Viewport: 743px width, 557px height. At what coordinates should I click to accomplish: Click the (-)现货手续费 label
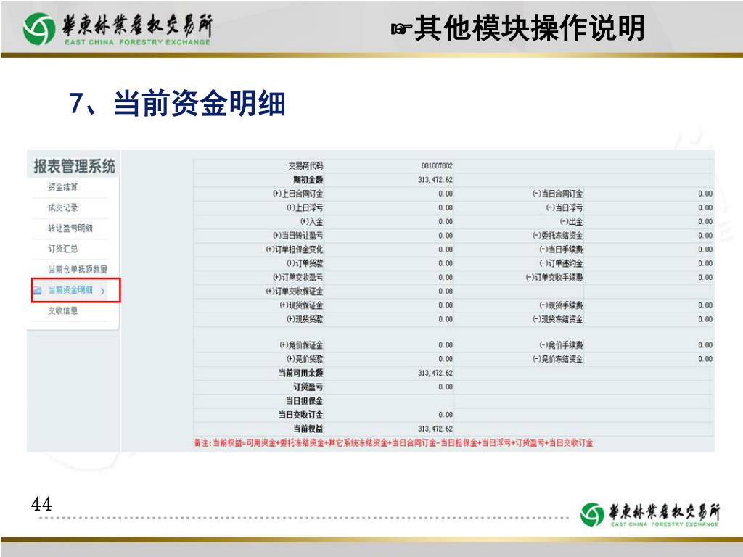pos(561,305)
